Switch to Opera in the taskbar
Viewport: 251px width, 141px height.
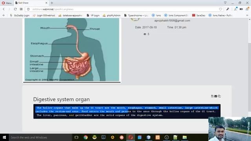point(131,137)
